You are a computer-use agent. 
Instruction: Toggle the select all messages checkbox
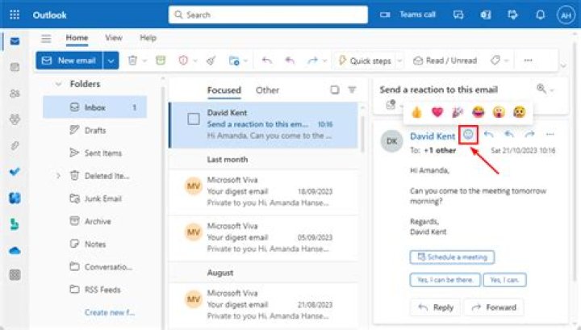click(x=335, y=90)
